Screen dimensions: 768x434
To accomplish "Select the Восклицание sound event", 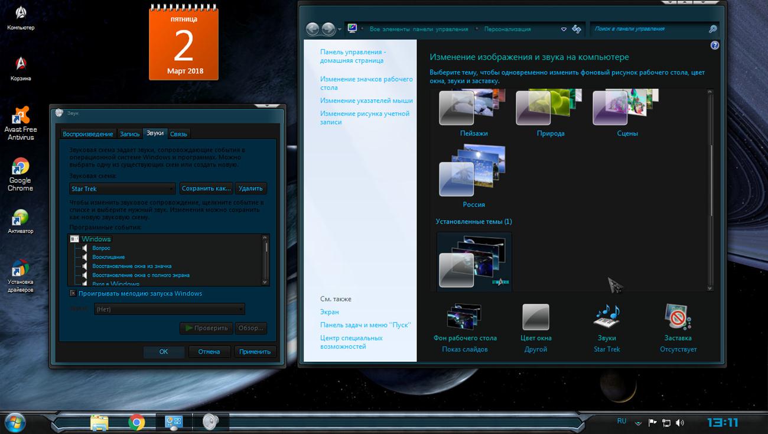I will click(x=108, y=257).
